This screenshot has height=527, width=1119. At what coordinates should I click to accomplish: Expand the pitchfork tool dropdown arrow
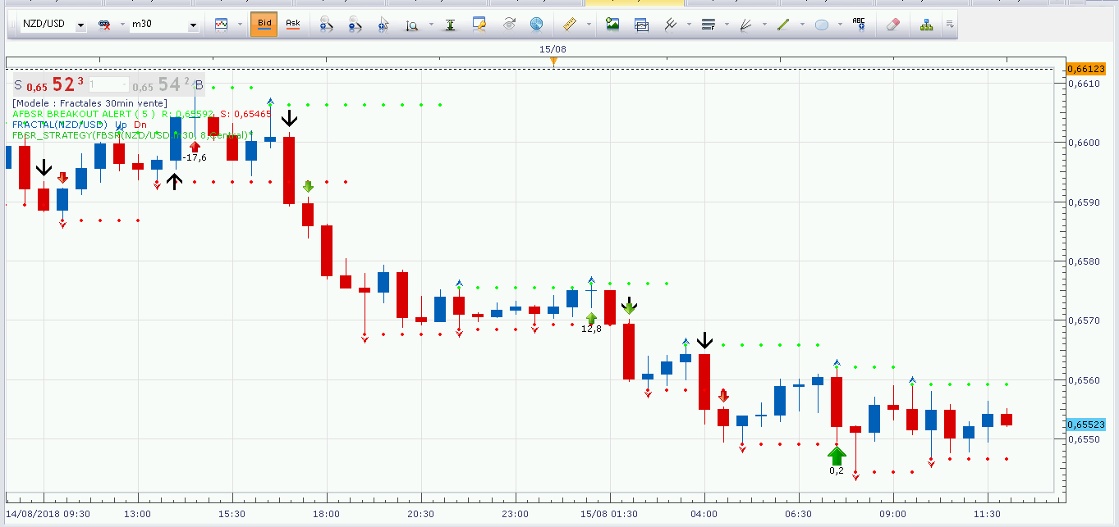coord(689,25)
